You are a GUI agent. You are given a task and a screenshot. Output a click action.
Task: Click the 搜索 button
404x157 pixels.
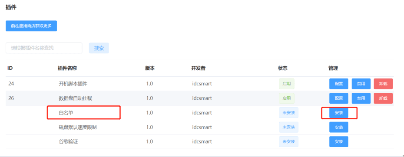(99, 48)
